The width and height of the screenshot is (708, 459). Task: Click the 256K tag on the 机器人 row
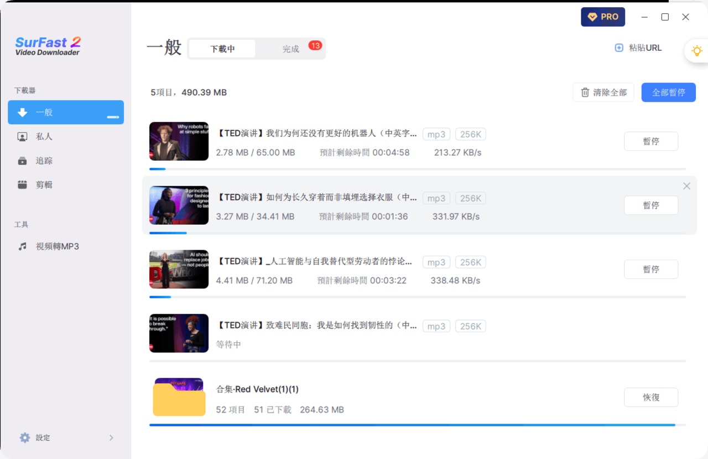pos(471,134)
